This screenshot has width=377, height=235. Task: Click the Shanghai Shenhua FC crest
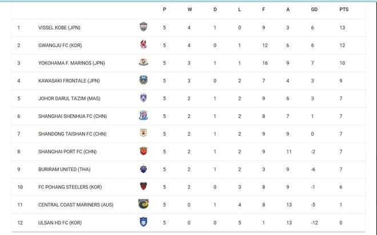(143, 116)
